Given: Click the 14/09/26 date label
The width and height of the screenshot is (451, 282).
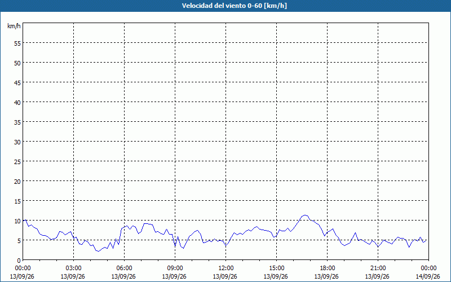Looking at the screenshot, I should [x=428, y=276].
